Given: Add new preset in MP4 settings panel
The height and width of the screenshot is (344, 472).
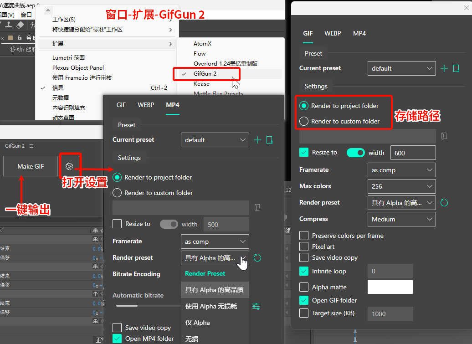Looking at the screenshot, I should click(x=257, y=140).
